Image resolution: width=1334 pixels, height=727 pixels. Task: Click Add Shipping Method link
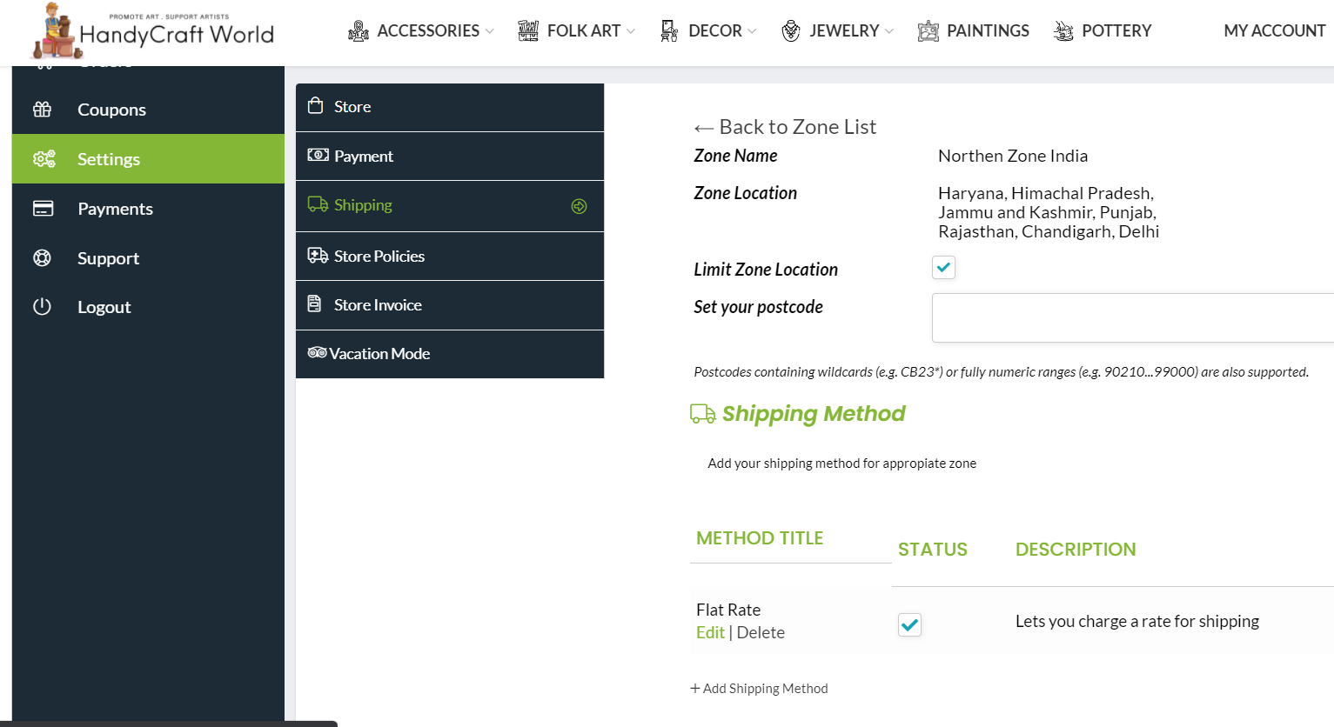(x=759, y=689)
